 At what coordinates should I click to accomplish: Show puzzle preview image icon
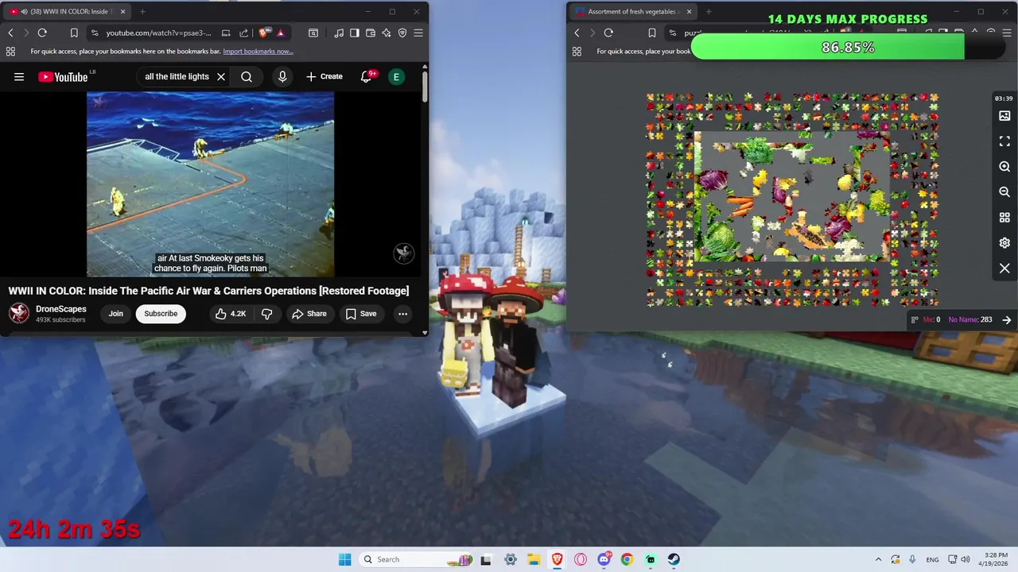pos(1004,116)
